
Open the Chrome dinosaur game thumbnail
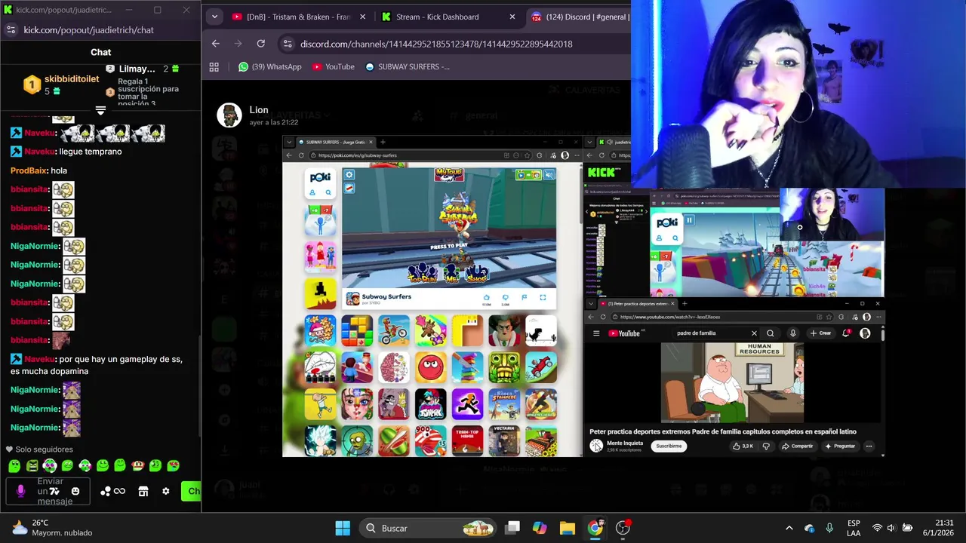[x=541, y=330]
